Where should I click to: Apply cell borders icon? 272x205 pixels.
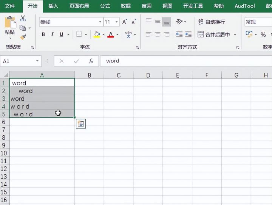click(79, 34)
